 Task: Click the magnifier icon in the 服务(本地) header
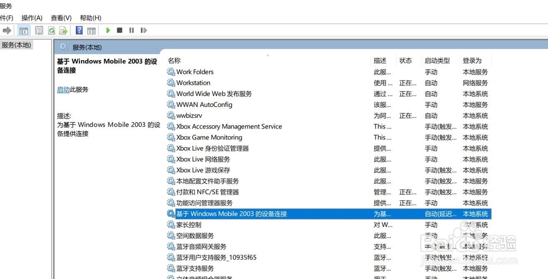click(64, 47)
